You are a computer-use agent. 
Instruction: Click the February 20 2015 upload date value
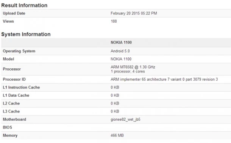coord(134,13)
